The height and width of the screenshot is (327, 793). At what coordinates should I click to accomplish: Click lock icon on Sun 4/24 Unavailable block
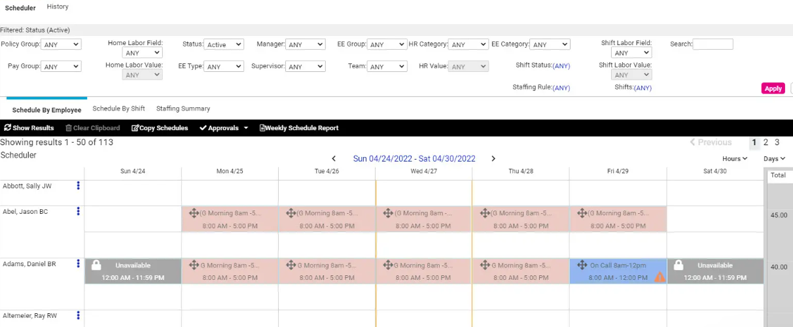coord(96,265)
